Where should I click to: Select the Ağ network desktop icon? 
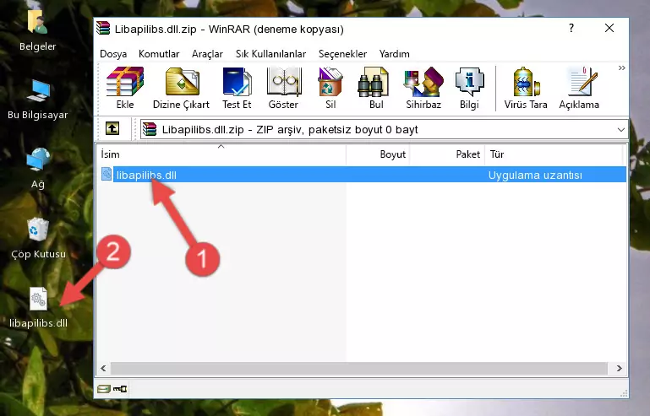pyautogui.click(x=37, y=168)
